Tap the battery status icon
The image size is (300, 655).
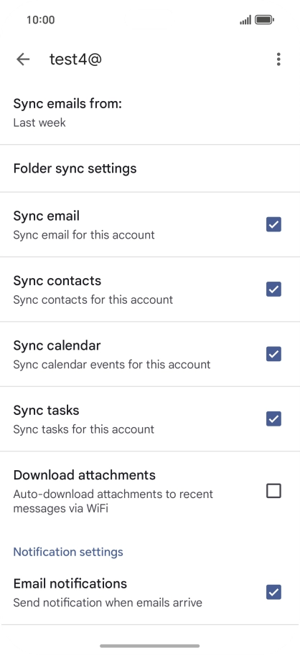(x=264, y=19)
